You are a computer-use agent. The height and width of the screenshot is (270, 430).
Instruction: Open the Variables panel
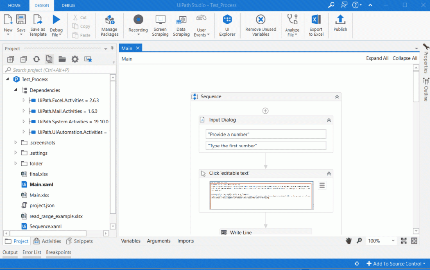(x=131, y=241)
